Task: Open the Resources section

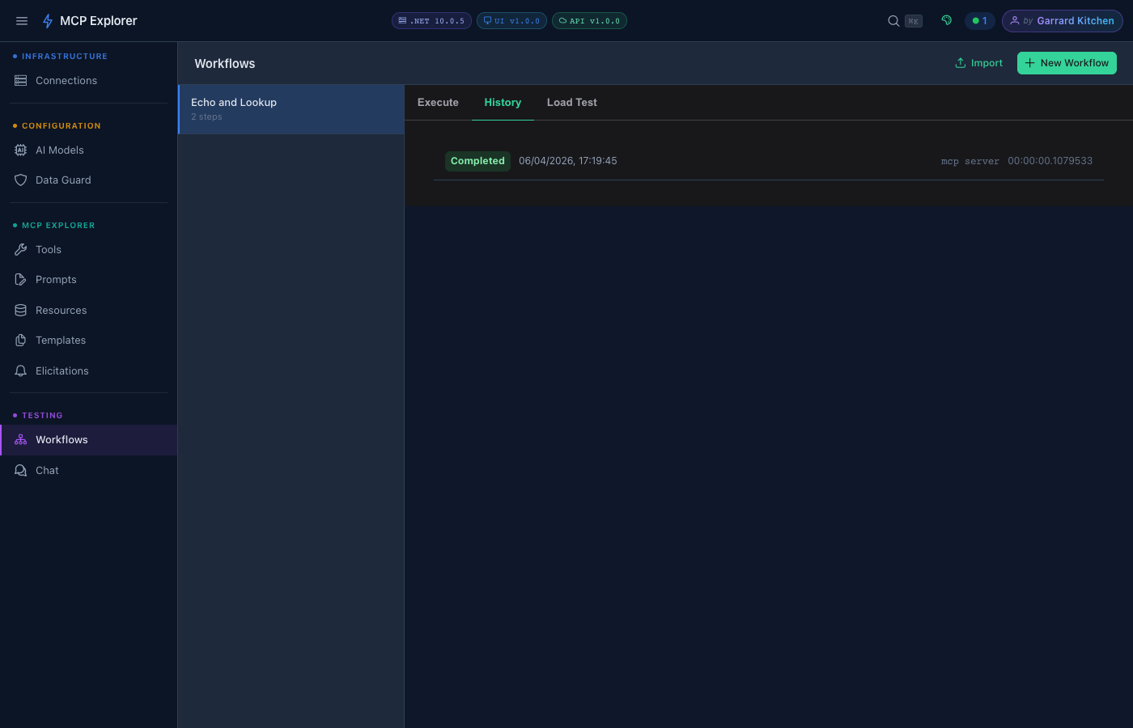Action: [61, 310]
